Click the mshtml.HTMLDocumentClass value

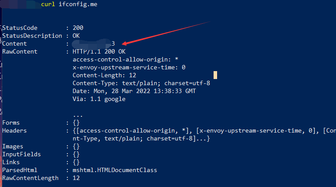tap(115, 170)
